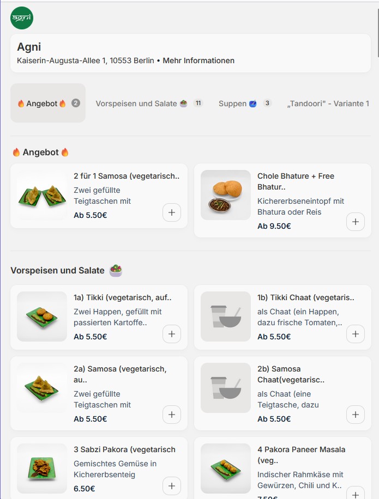Image resolution: width=379 pixels, height=499 pixels.
Task: Click the page's vertical scrollbar
Action: coord(377,33)
